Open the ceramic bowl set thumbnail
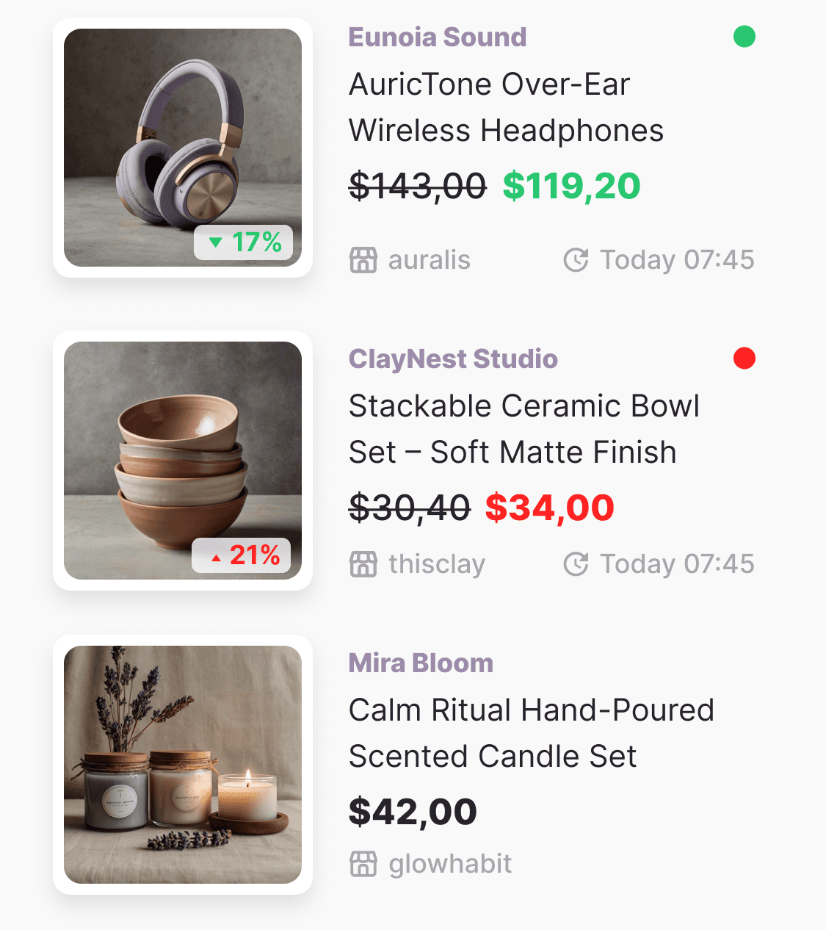 click(x=183, y=461)
